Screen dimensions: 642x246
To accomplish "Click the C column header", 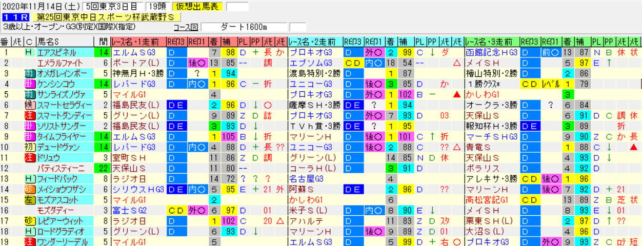I will tap(29, 42).
